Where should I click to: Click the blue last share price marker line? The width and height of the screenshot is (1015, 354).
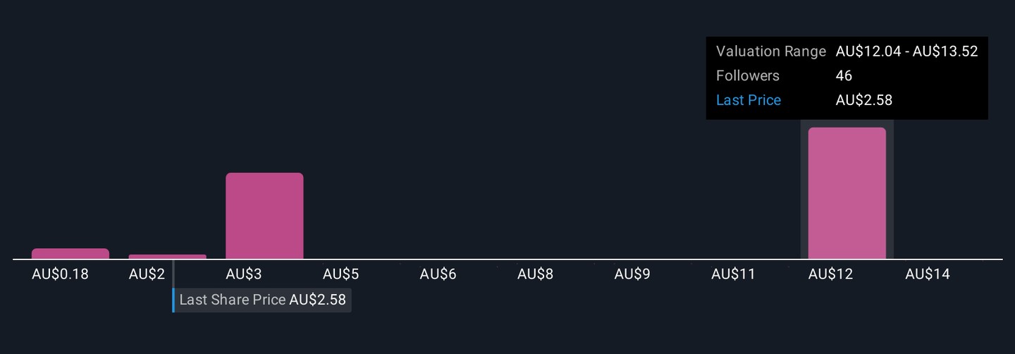tap(173, 300)
